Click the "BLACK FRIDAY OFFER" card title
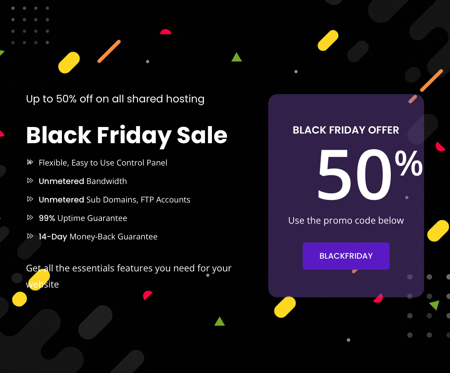The height and width of the screenshot is (373, 450). coord(346,130)
